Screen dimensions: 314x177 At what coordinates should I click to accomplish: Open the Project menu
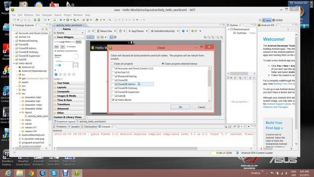coord(68,15)
